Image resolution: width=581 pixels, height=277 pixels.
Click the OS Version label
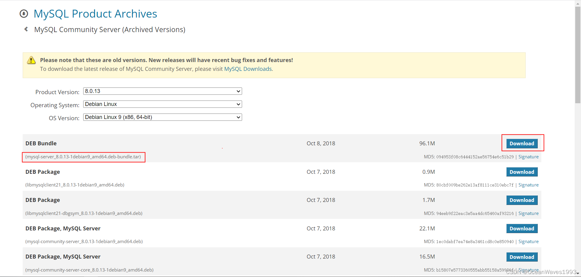[64, 118]
